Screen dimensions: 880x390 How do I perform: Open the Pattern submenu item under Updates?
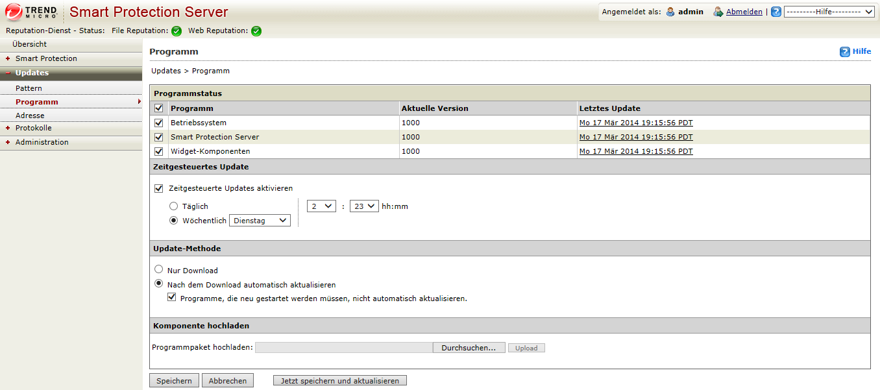(29, 88)
